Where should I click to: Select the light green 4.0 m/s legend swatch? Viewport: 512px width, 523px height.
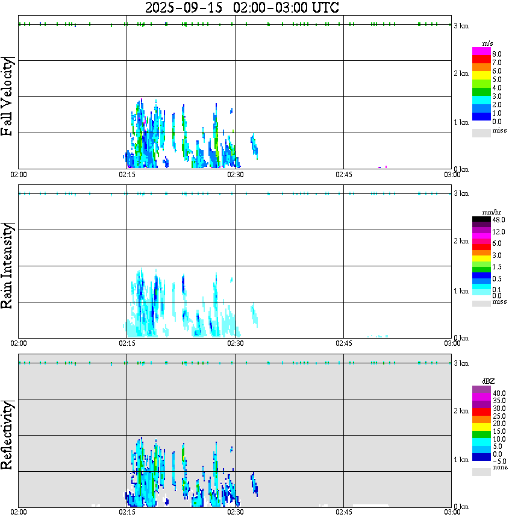pyautogui.click(x=481, y=83)
